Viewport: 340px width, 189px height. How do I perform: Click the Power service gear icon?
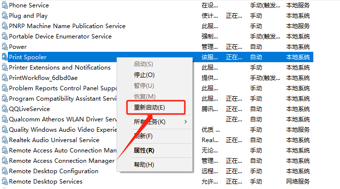point(4,46)
